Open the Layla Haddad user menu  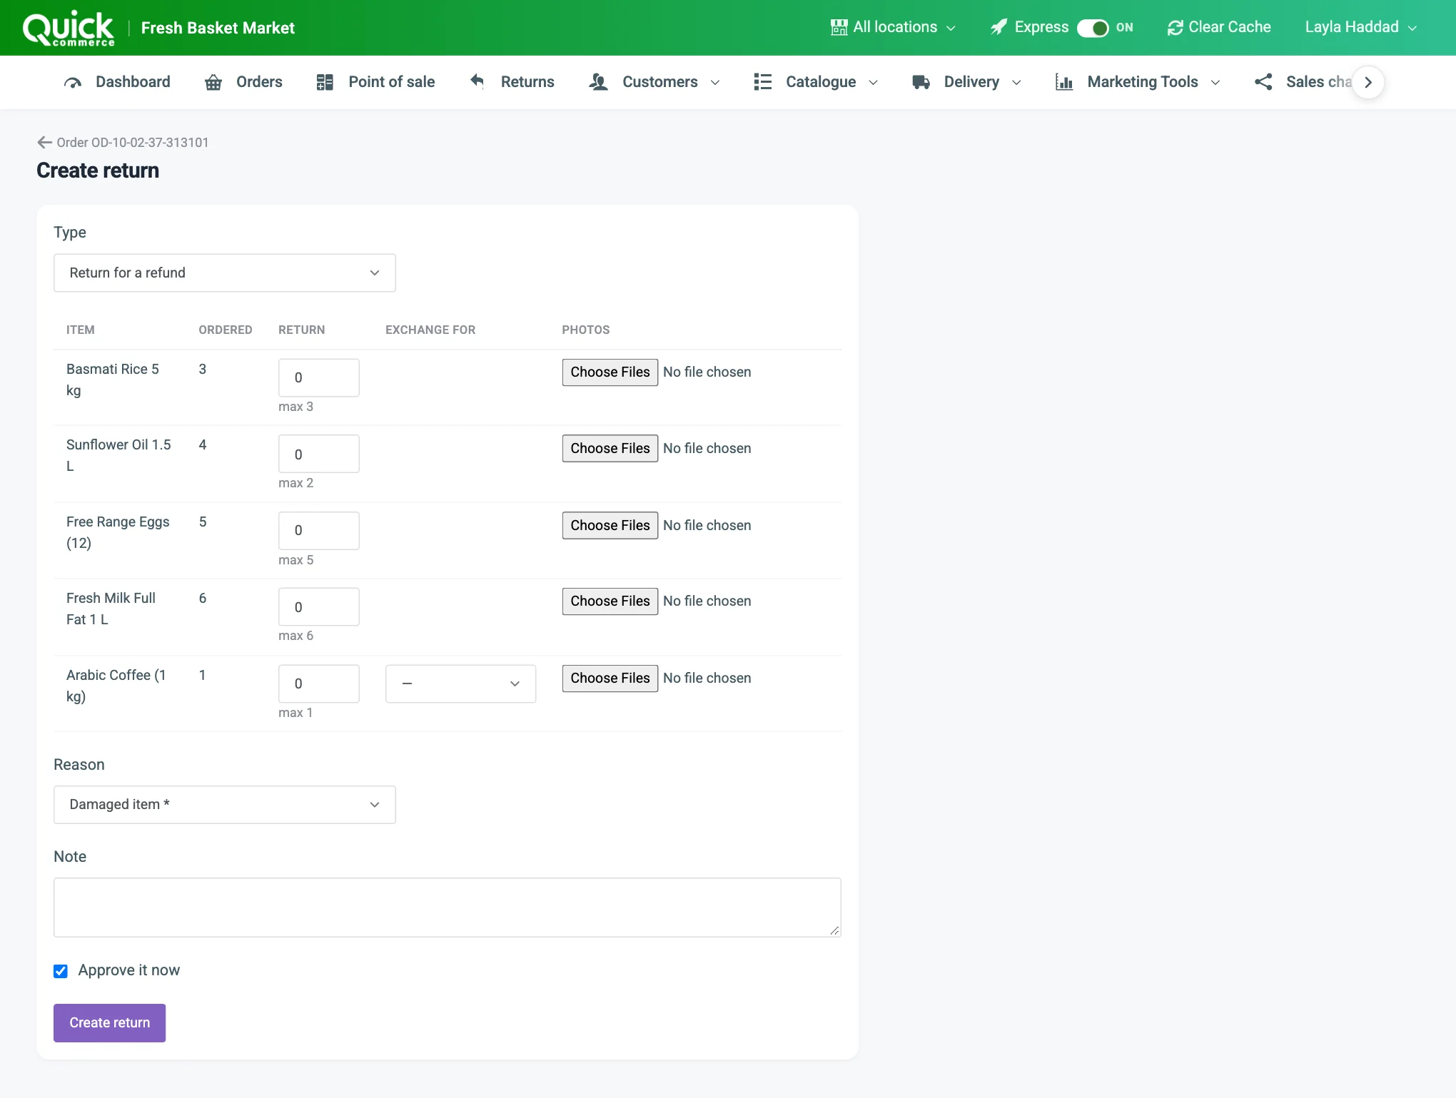1360,28
